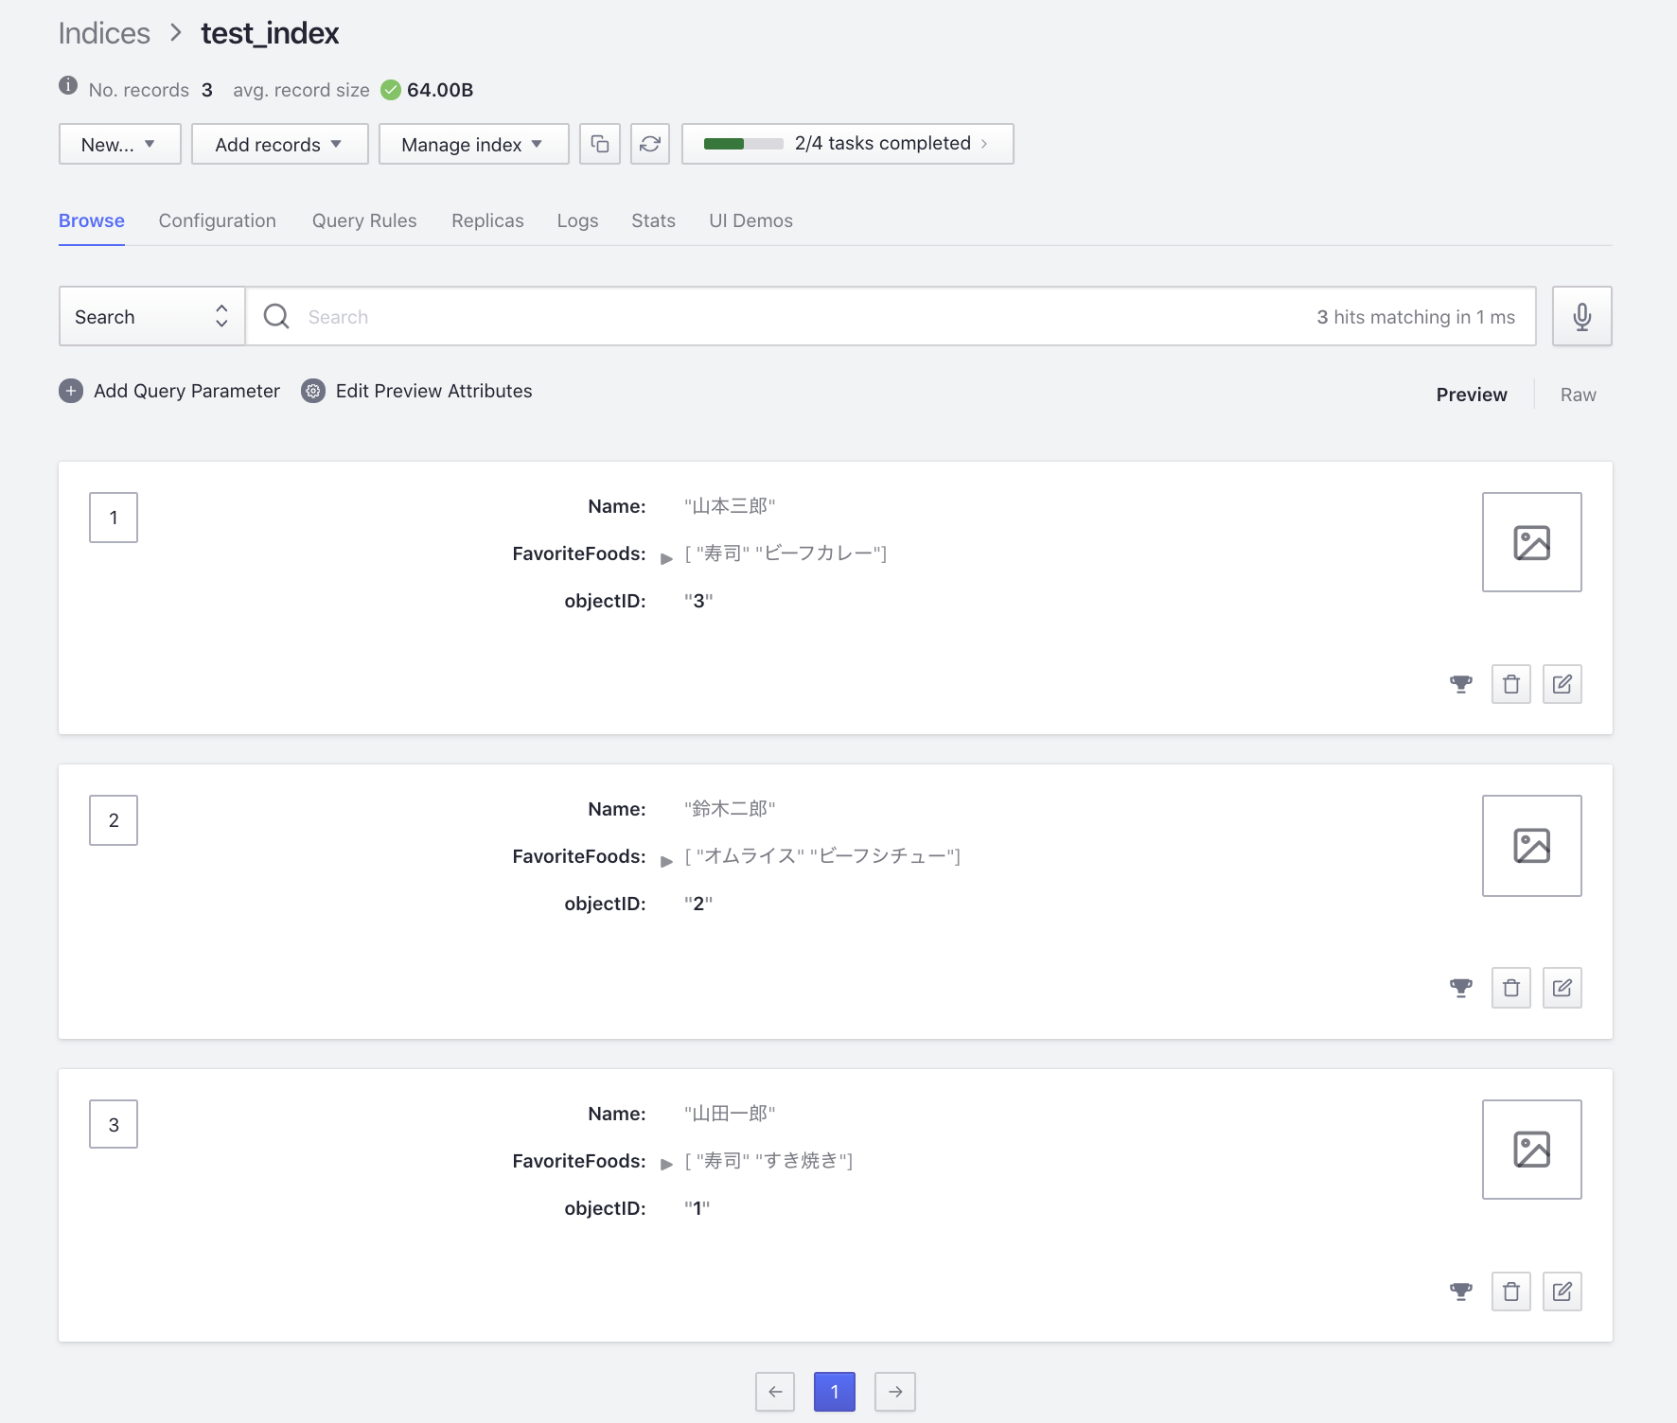Viewport: 1677px width, 1423px height.
Task: Open the Stats tab
Action: [x=653, y=220]
